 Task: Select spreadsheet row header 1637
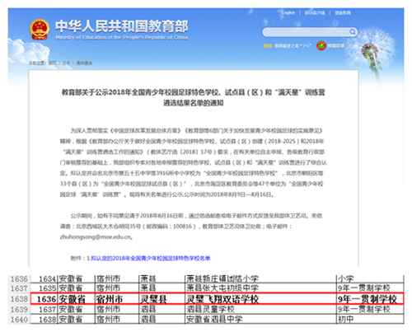[19, 288]
